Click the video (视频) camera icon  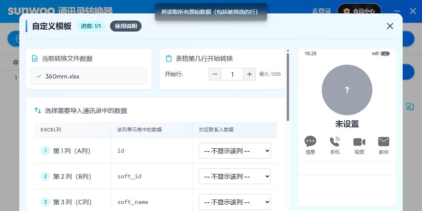coord(359,142)
